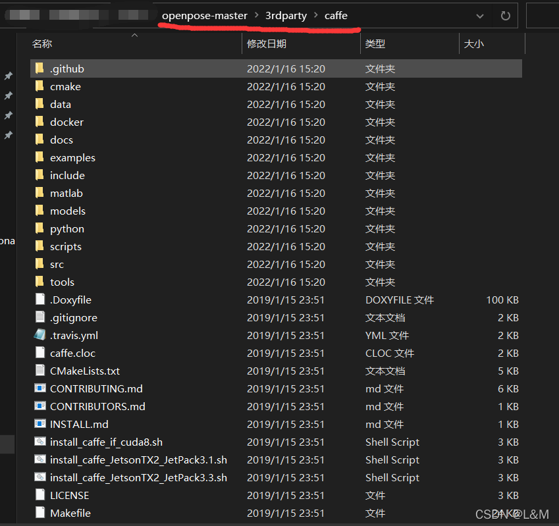Click the .travis.yml file icon
The width and height of the screenshot is (559, 526).
tap(40, 334)
